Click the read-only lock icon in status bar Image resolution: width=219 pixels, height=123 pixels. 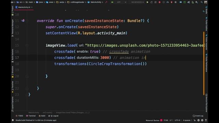point(195,120)
